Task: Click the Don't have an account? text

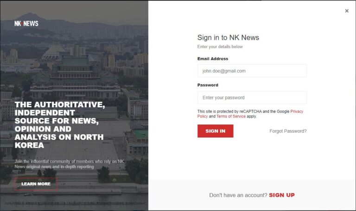Action: click(238, 195)
